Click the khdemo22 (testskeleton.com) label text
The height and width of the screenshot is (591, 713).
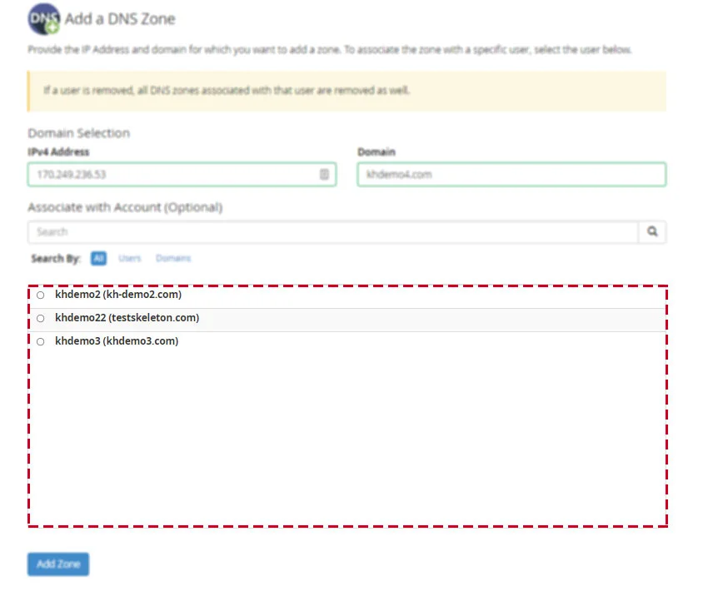(127, 317)
